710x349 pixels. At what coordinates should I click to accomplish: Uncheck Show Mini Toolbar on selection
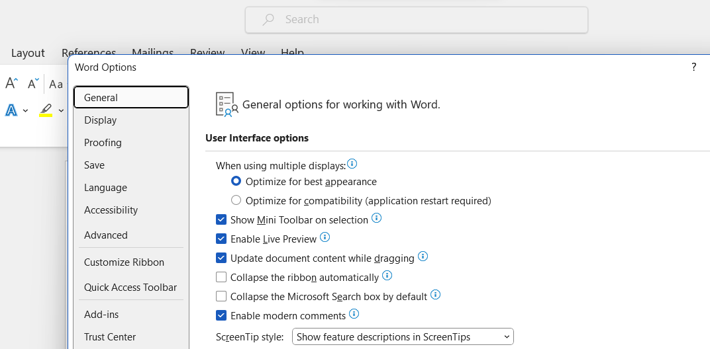[221, 219]
